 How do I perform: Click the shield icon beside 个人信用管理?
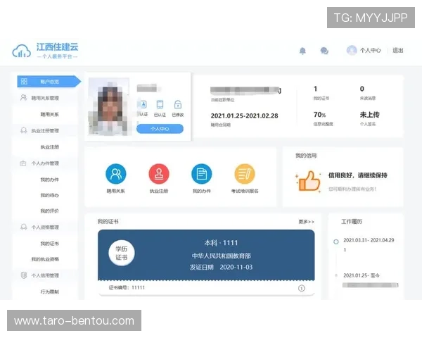pyautogui.click(x=24, y=275)
